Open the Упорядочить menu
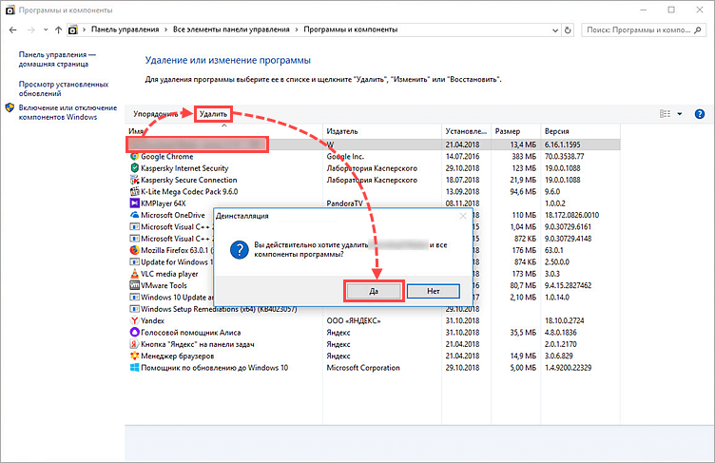 pos(156,114)
